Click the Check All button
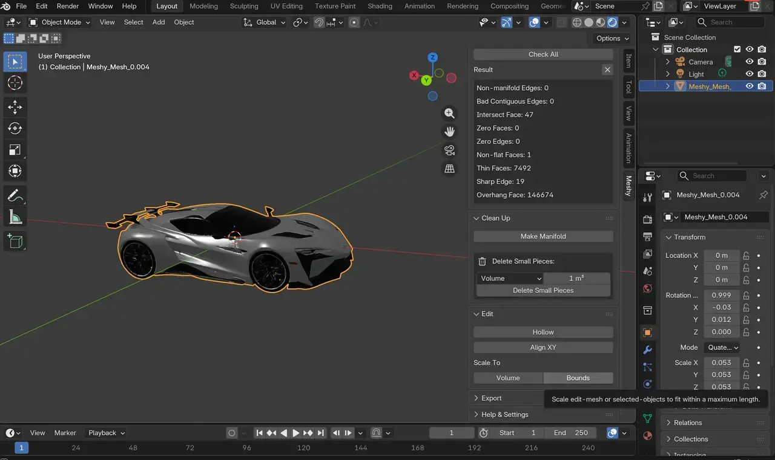This screenshot has width=775, height=460. click(x=543, y=54)
